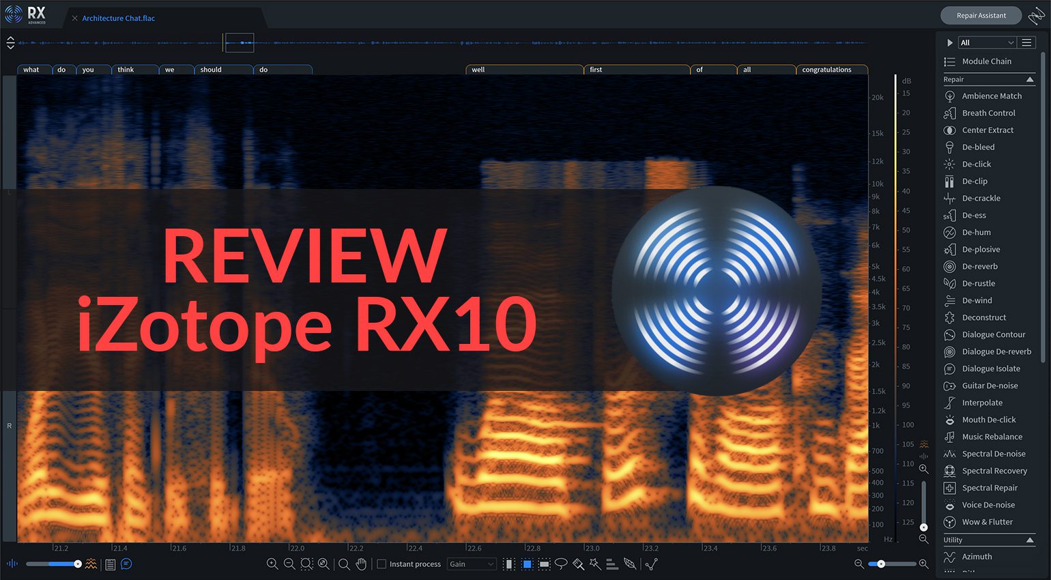The image size is (1051, 580).
Task: Select the De-click module in the Repair panel
Action: [x=977, y=164]
